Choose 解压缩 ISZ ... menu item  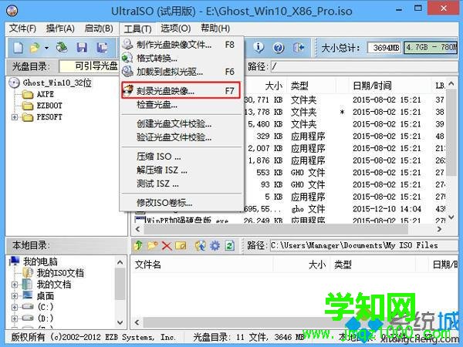click(181, 170)
